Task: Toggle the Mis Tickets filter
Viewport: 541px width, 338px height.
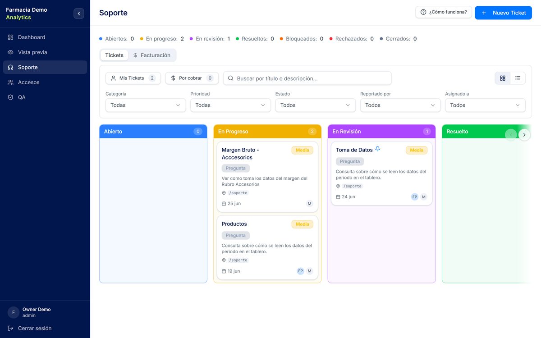Action: coord(133,78)
